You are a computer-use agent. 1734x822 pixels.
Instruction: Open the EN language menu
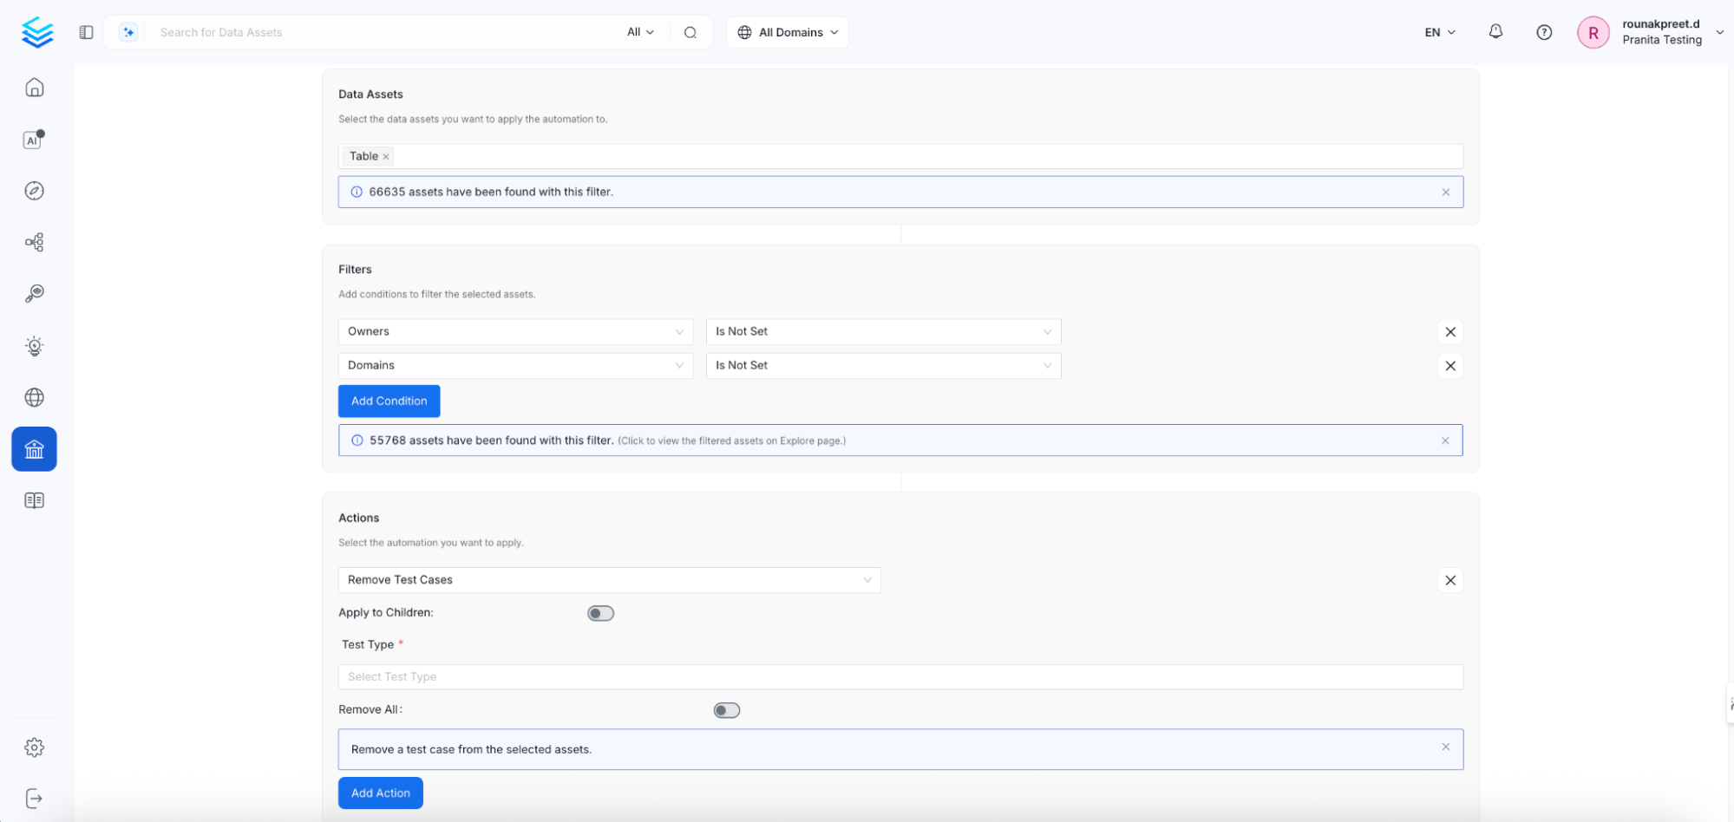[1437, 32]
